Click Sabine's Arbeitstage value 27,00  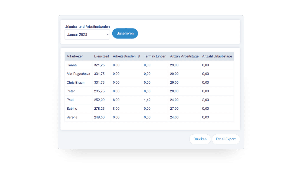click(174, 109)
